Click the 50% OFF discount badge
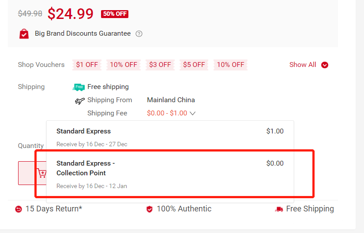364x233 pixels. 115,14
